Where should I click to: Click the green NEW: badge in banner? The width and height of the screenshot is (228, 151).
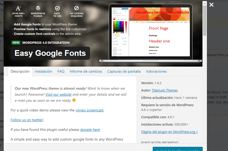point(16,42)
